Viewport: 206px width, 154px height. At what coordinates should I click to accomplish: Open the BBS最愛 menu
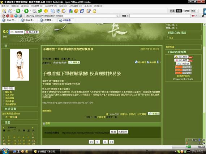point(37,6)
